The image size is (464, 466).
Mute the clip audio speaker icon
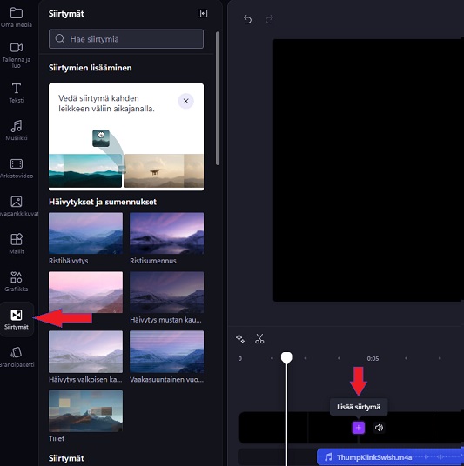(379, 428)
